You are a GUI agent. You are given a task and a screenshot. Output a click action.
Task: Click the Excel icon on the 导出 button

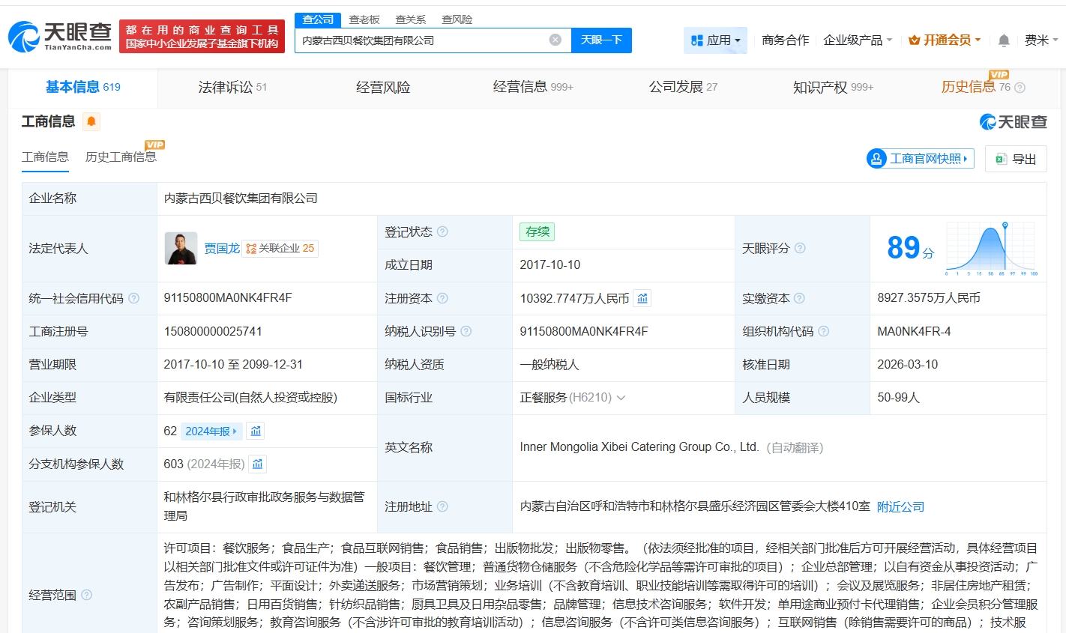coord(1000,159)
